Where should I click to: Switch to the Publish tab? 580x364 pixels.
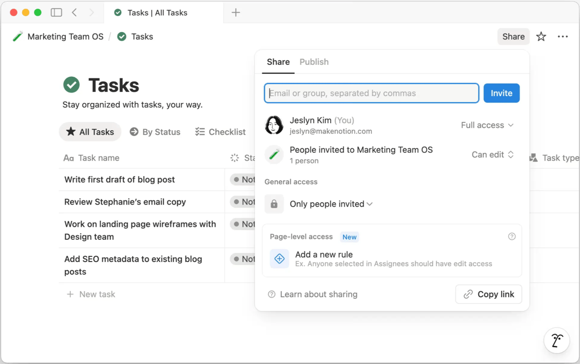314,62
